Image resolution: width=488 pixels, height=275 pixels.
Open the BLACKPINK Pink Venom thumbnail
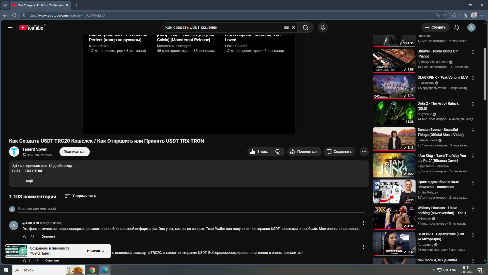(394, 87)
